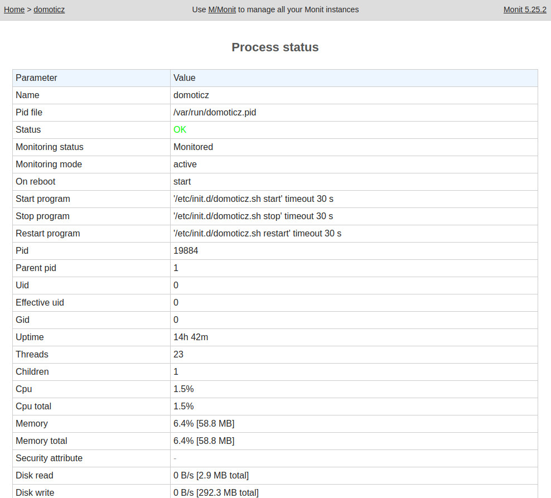Screen dimensions: 551x498
Task: Click the Memory total row value
Action: [x=204, y=441]
